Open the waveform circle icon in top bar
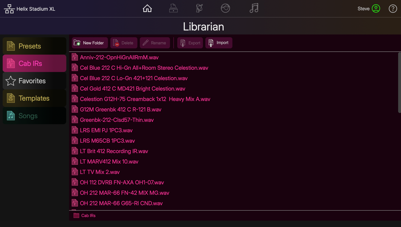This screenshot has width=401, height=227. pos(225,8)
